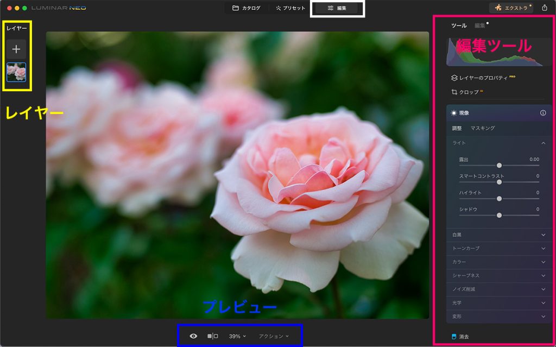Expand the カラー section
This screenshot has height=347, width=556.
498,262
